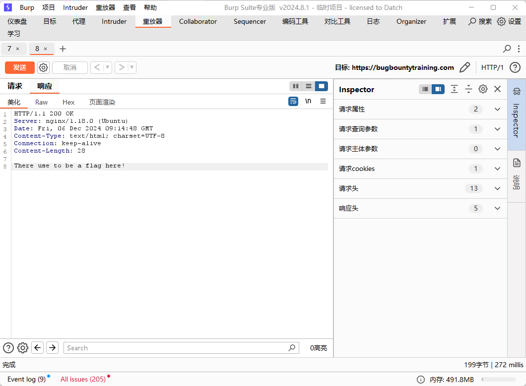This screenshot has width=526, height=386.
Task: Open Inspector settings gear
Action: coord(483,89)
